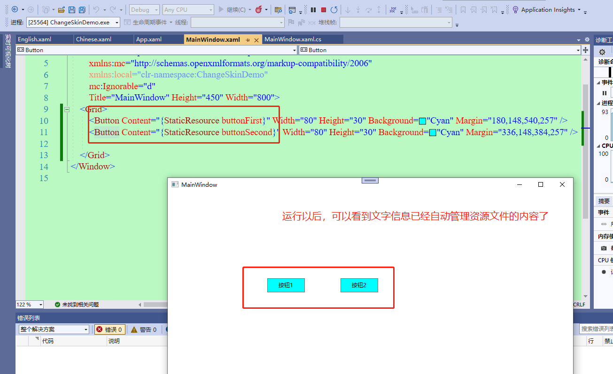Screen dimensions: 613x374
Task: Toggle the Errors 0 filter button
Action: tap(109, 329)
